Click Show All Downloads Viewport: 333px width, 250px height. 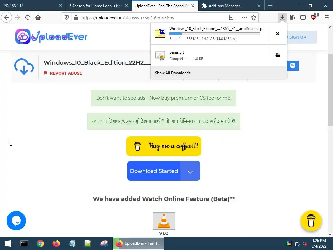[x=173, y=73]
